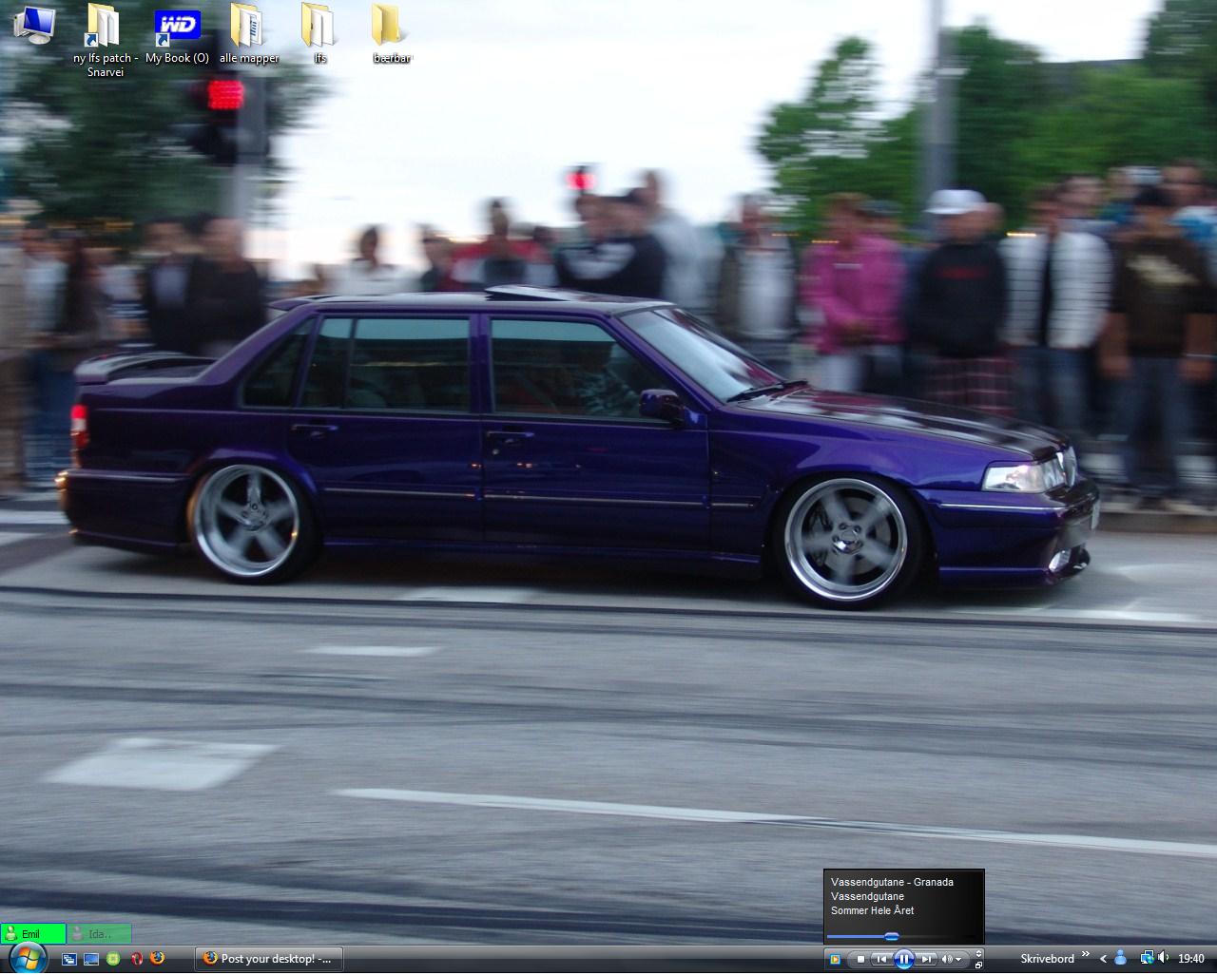Open the network tray icon
Screen dimensions: 1217x975
click(1148, 958)
